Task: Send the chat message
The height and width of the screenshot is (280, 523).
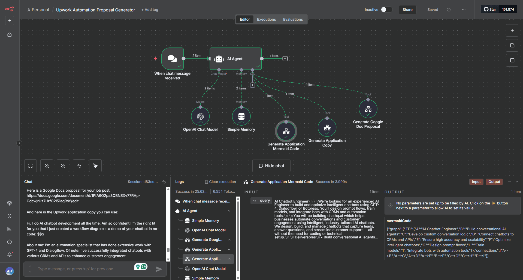Action: point(159,269)
